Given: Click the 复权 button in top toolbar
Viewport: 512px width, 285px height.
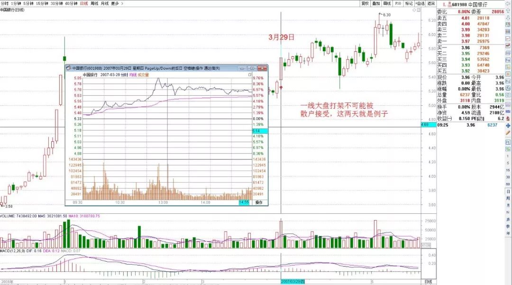Looking at the screenshot, I should [365, 3].
